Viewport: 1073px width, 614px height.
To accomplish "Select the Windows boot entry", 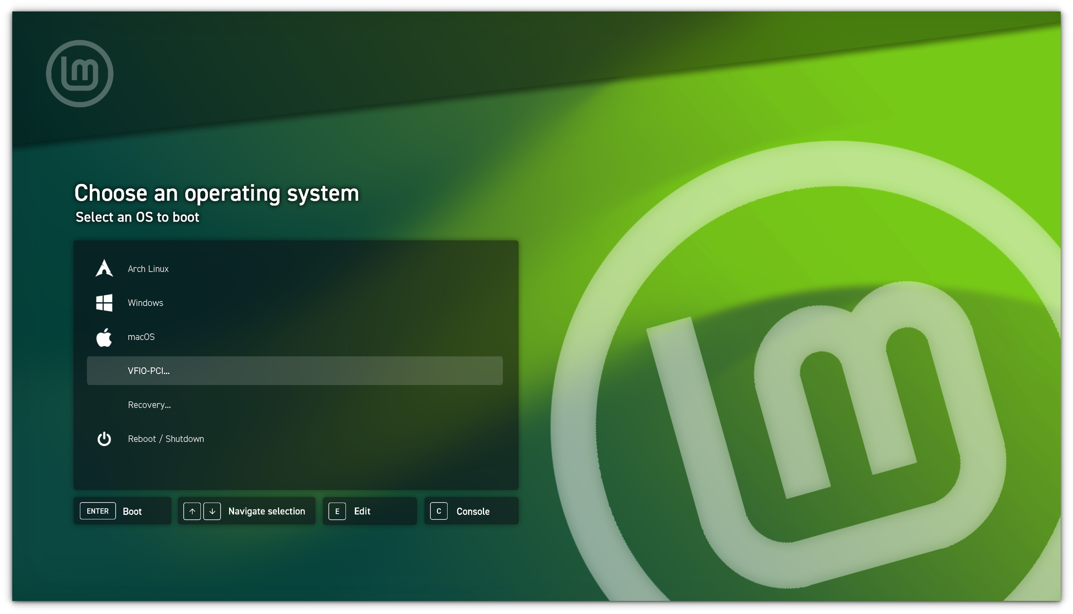I will [x=295, y=303].
